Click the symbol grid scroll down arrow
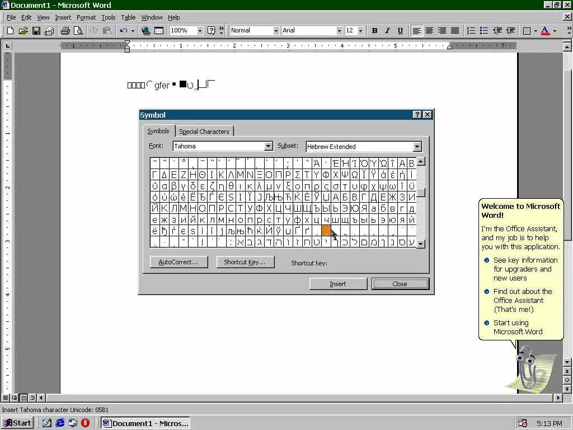Viewport: 573px width, 430px height. (421, 244)
